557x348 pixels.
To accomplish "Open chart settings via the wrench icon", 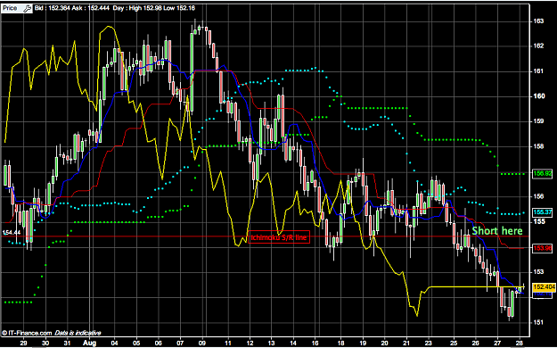I will pos(27,9).
